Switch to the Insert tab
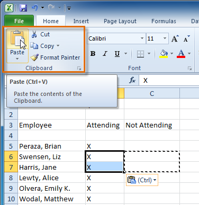Screen dimensions: 199x205 (81, 21)
